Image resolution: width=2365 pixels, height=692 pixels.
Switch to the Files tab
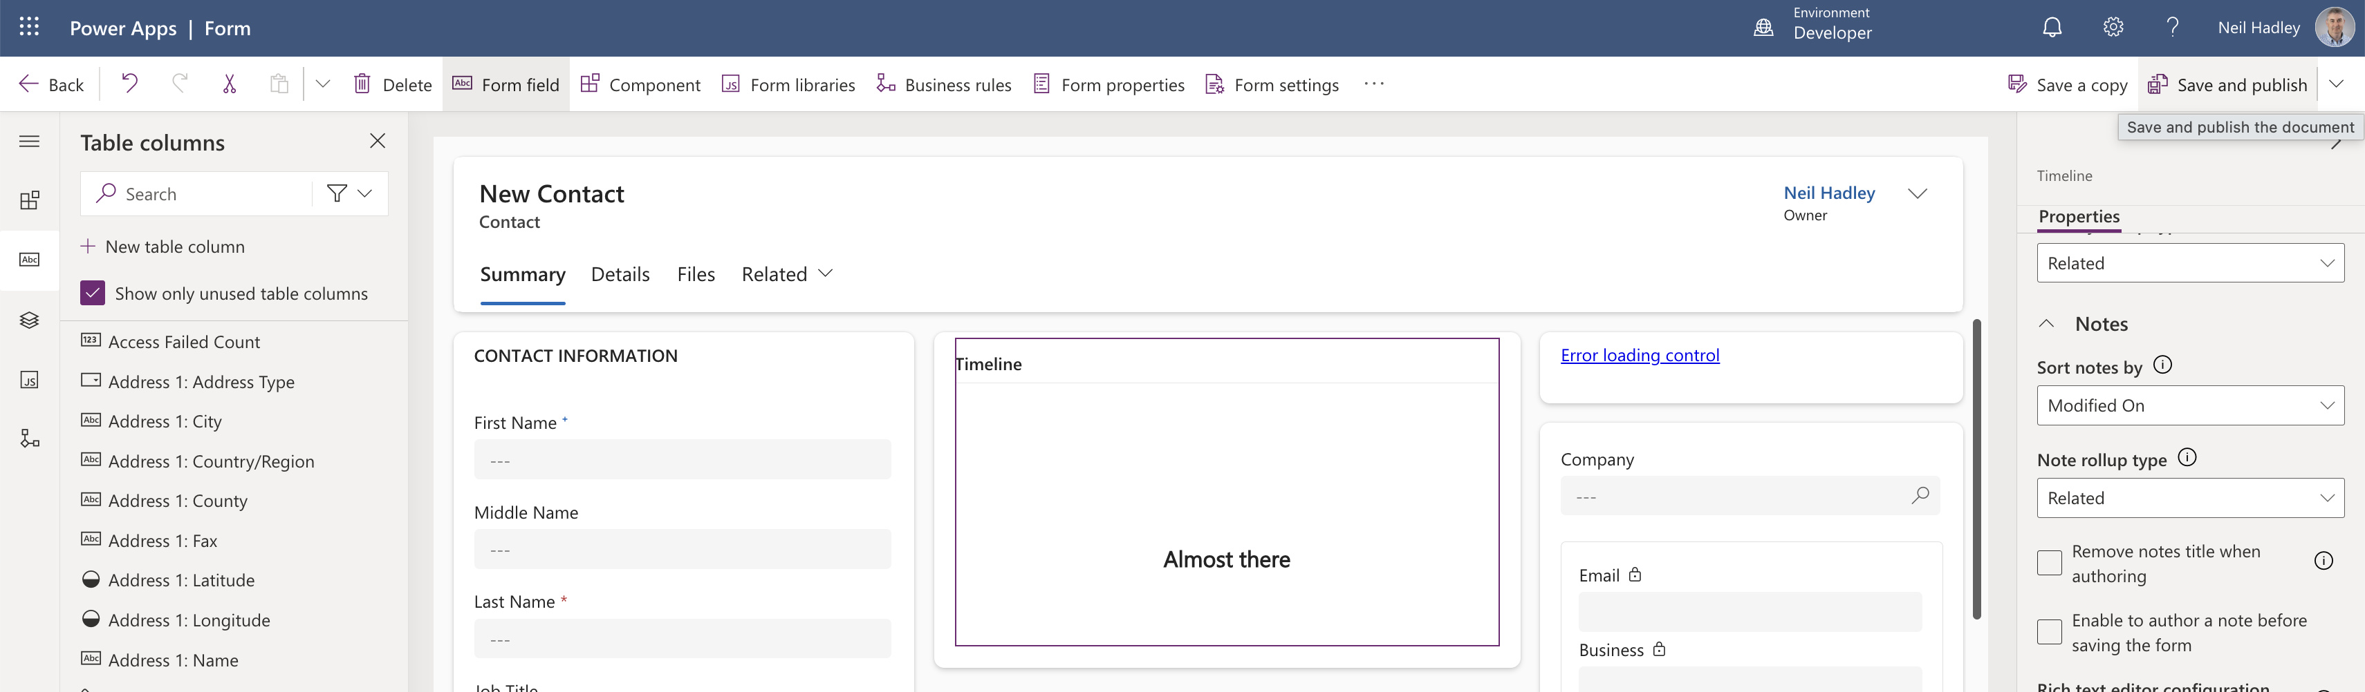(696, 274)
